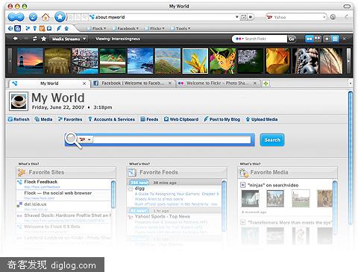Favorite the current media stream star
This screenshot has height=272, width=358.
click(x=44, y=39)
